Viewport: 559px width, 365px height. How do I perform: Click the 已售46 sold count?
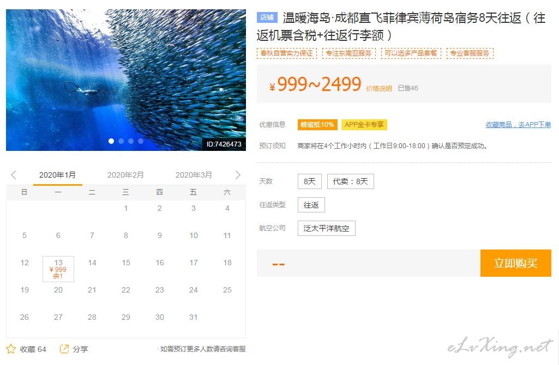pyautogui.click(x=408, y=88)
